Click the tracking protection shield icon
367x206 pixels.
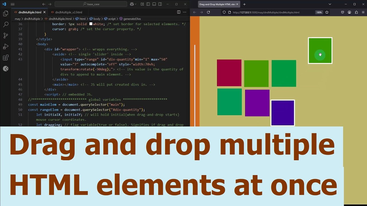tap(224, 12)
